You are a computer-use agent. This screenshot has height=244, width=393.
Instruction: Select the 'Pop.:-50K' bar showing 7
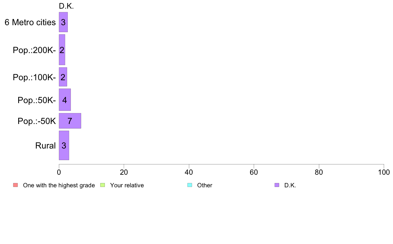tap(70, 121)
